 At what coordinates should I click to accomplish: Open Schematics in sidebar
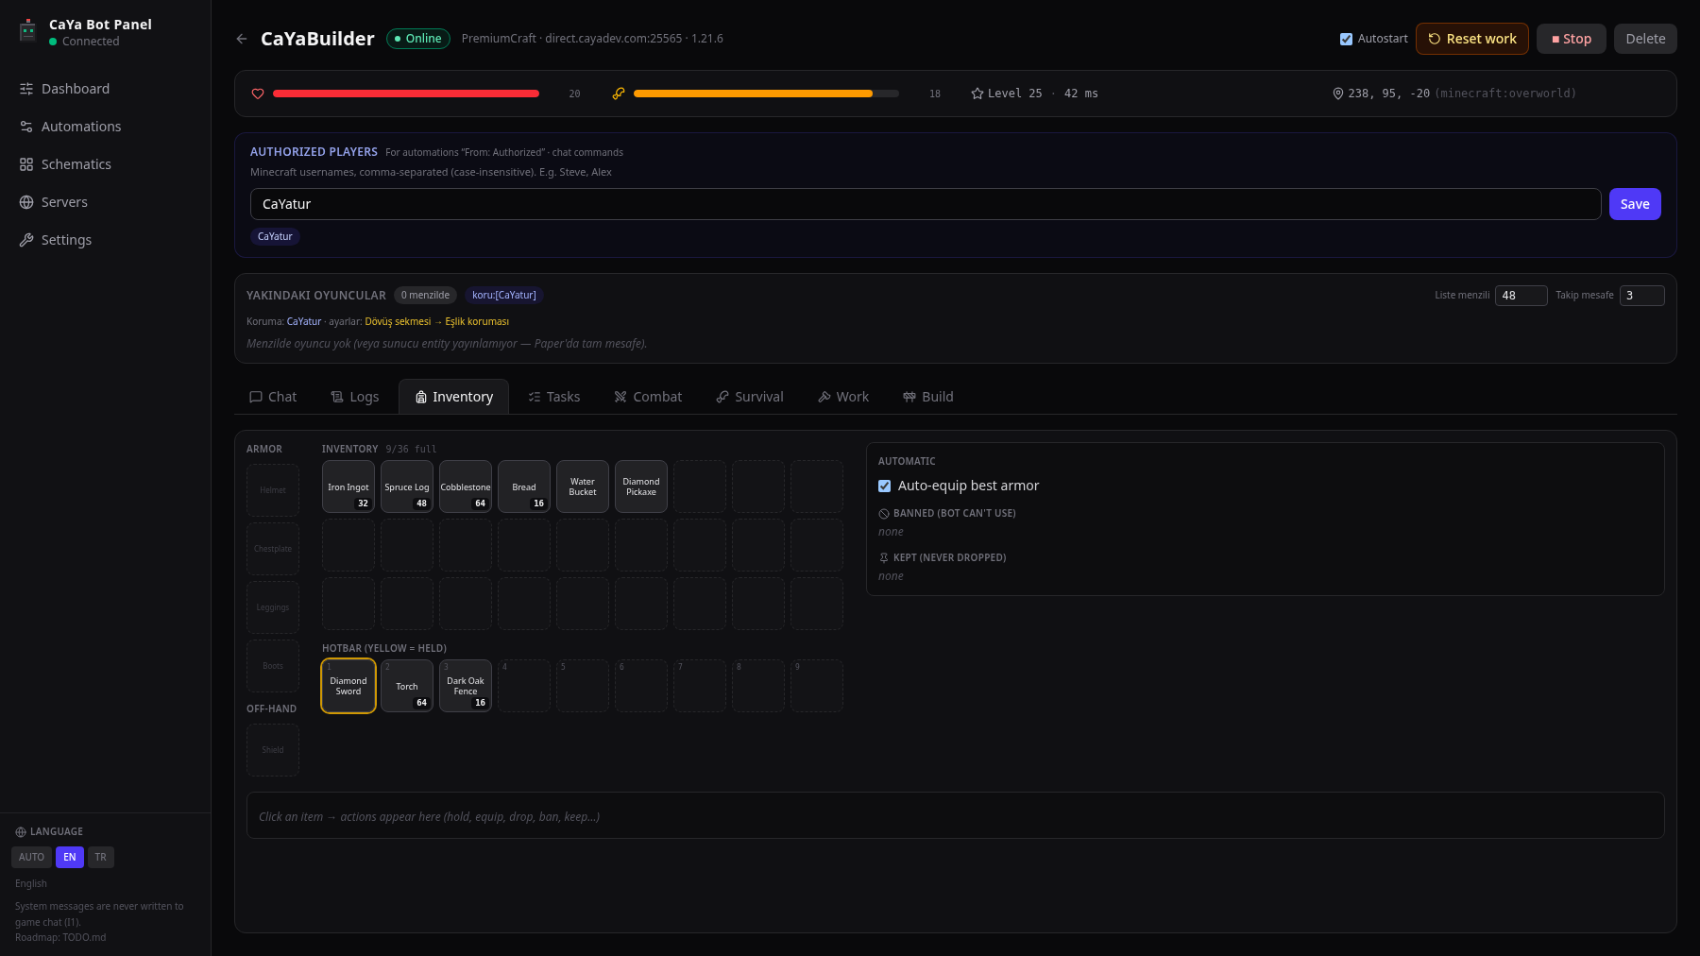click(105, 164)
